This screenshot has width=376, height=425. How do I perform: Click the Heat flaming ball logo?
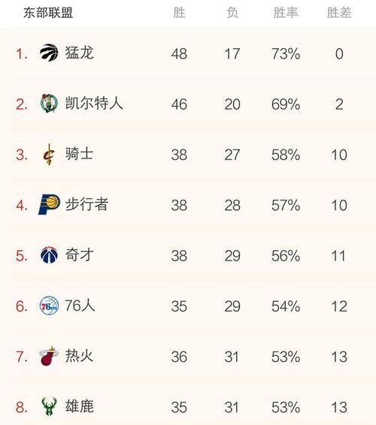click(x=49, y=356)
